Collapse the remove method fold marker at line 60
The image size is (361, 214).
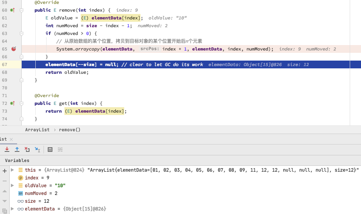[x=22, y=10]
